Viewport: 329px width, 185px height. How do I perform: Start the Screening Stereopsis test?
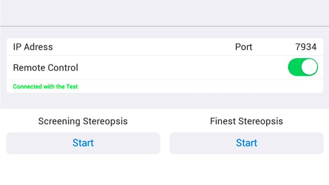[83, 143]
